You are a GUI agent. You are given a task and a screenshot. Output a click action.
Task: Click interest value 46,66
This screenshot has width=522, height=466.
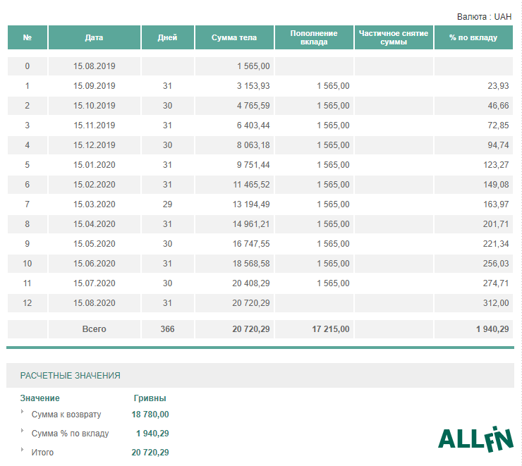pyautogui.click(x=498, y=106)
